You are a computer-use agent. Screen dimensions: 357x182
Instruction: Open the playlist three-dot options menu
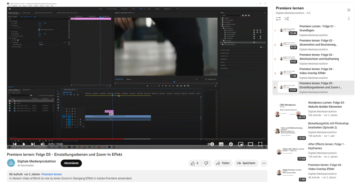[x=349, y=19]
